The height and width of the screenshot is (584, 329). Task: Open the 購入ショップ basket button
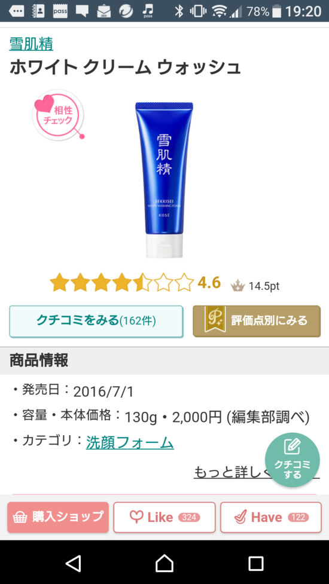click(58, 517)
